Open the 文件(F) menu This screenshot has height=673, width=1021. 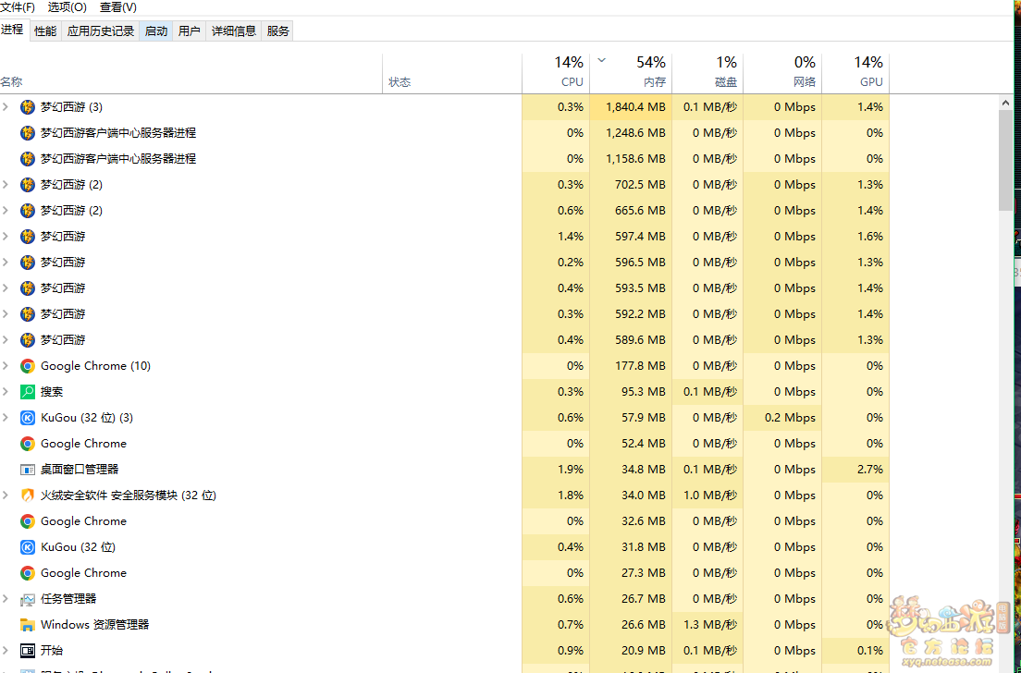[x=18, y=7]
